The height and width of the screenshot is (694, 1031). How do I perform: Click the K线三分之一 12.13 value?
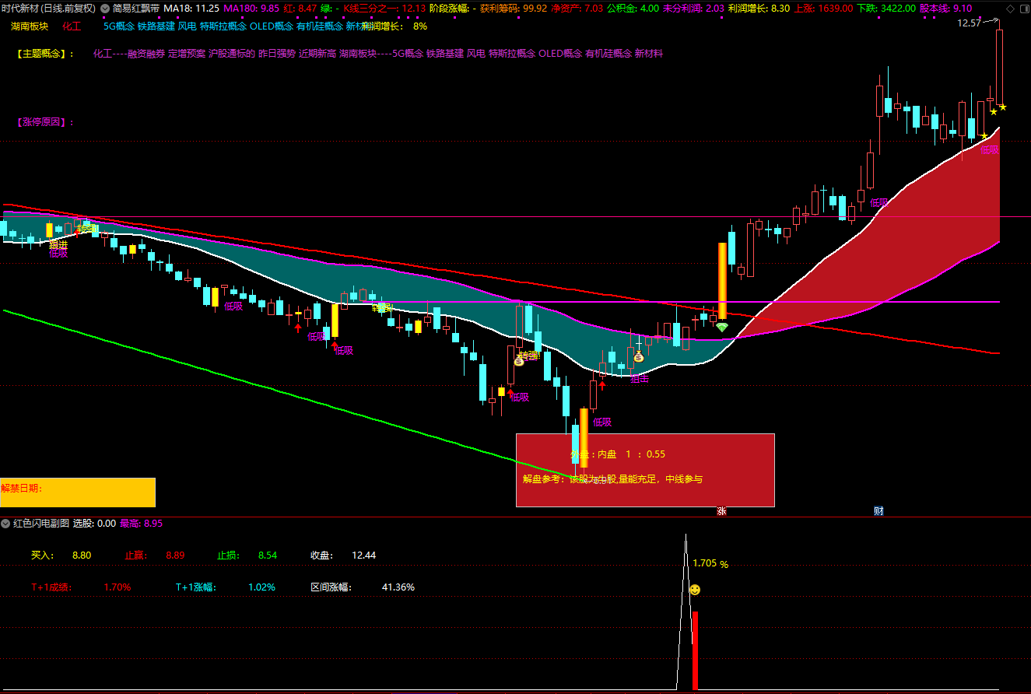coord(384,9)
